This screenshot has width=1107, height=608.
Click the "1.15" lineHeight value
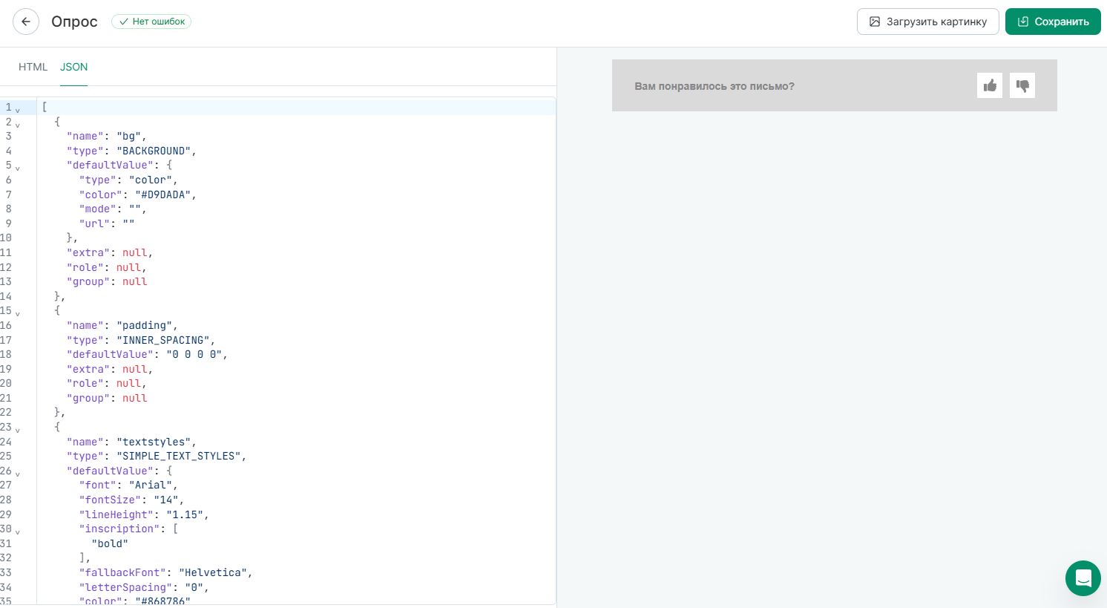185,514
